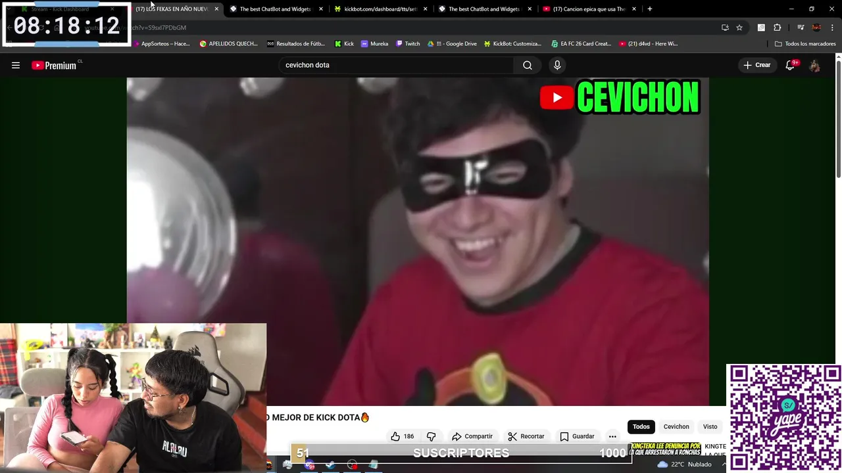Open the account avatar menu on YouTube
The image size is (842, 473).
(x=814, y=65)
